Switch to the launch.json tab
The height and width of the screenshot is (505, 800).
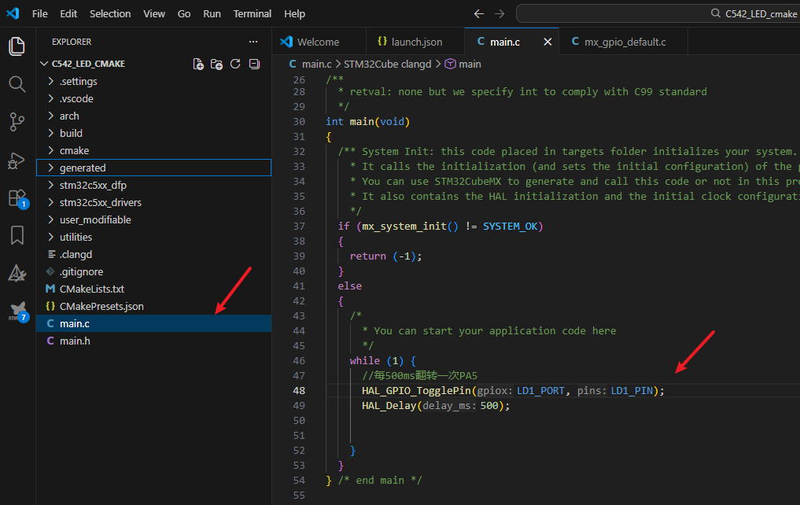(415, 42)
